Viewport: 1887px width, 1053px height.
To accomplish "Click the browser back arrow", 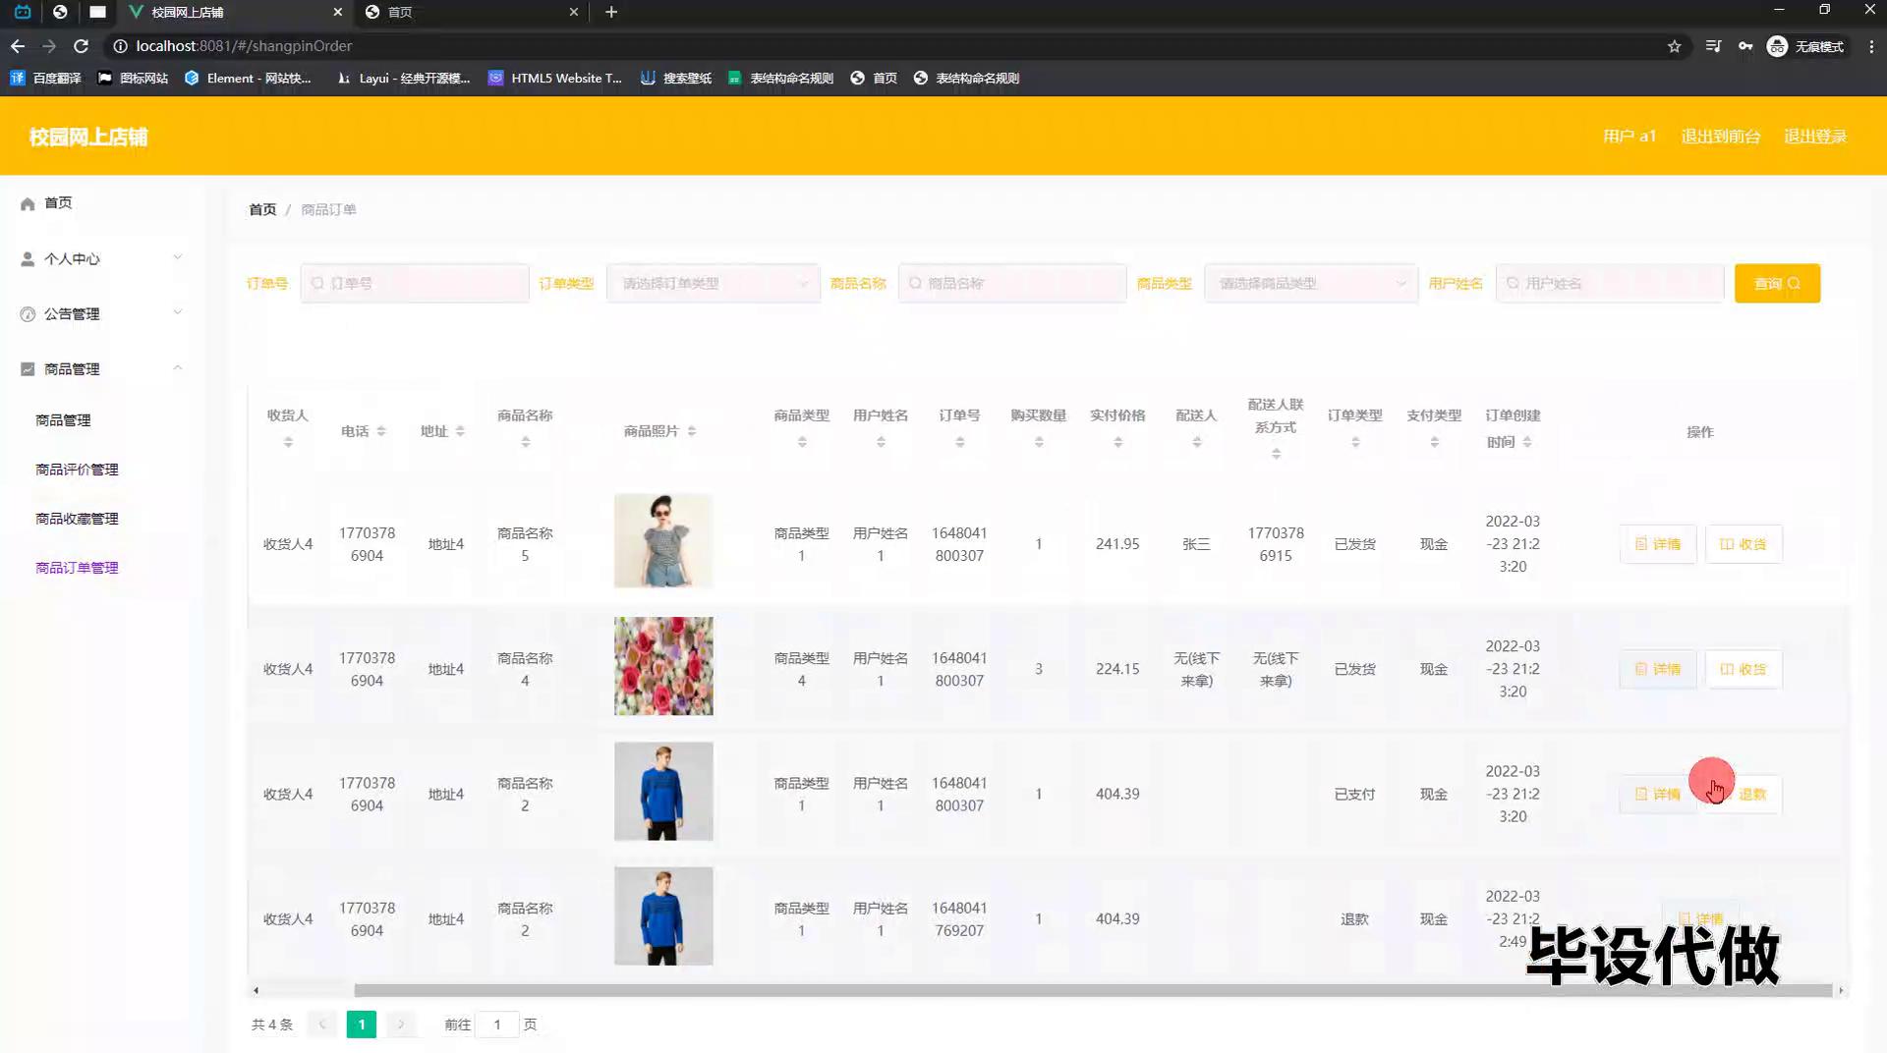I will click(x=18, y=46).
